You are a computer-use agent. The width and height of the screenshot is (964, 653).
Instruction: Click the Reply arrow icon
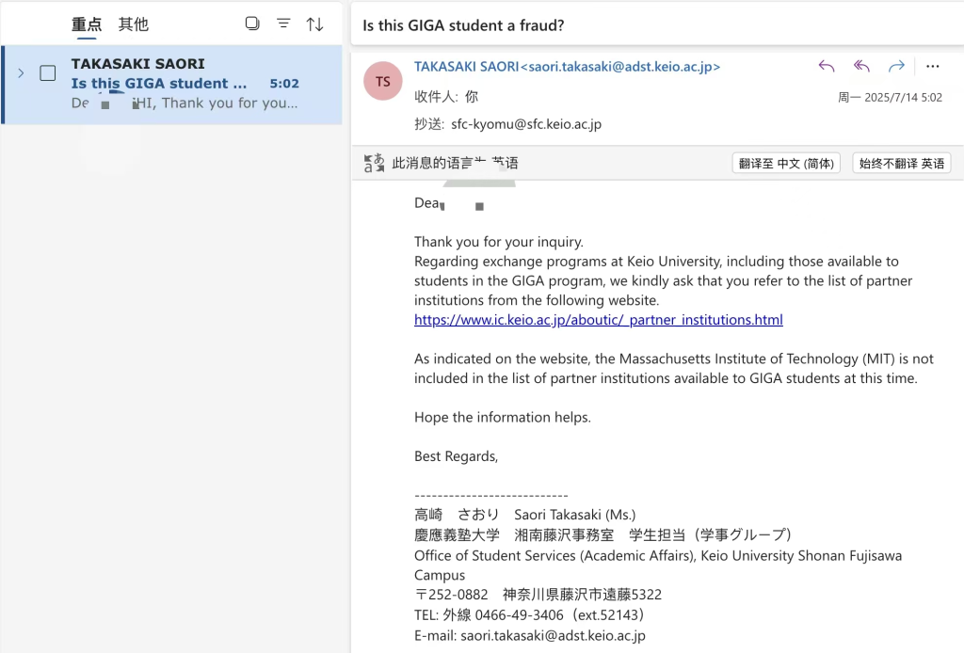pos(827,66)
